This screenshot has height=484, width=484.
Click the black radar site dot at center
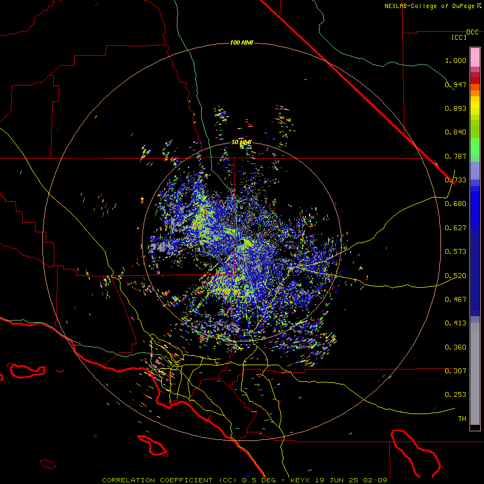(243, 241)
